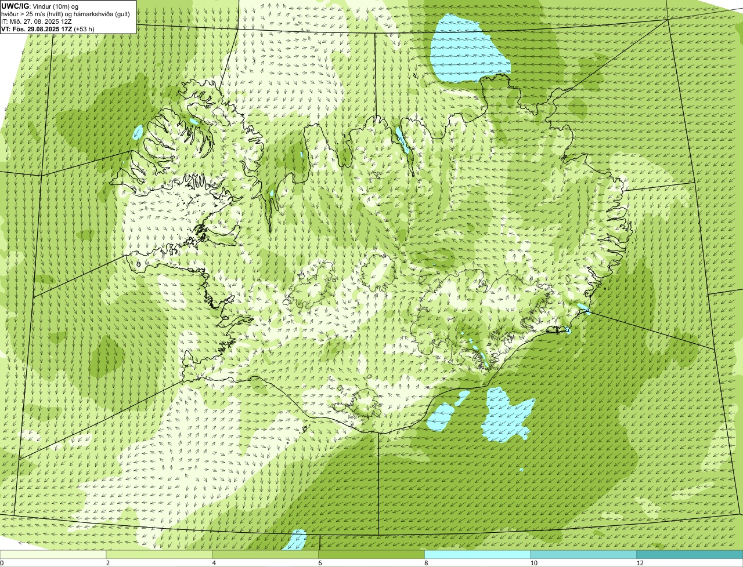Select the 4–6 m/s legend color segment
This screenshot has height=567, width=743.
(x=266, y=554)
